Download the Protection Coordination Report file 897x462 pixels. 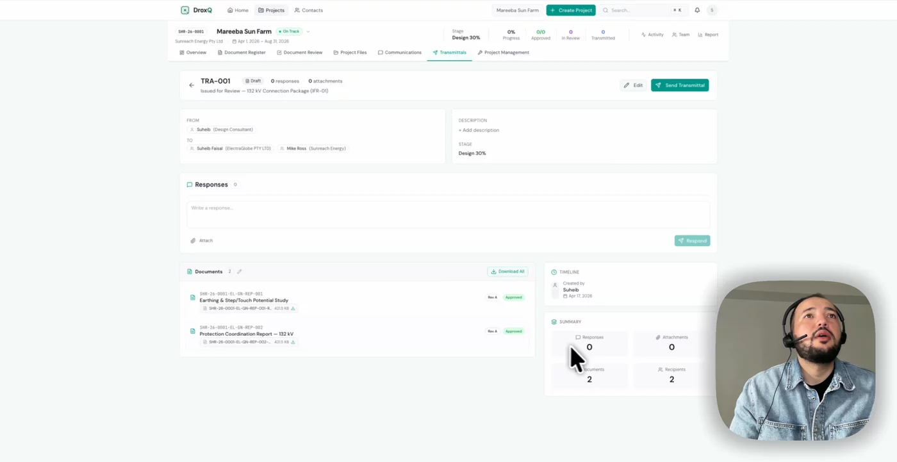293,342
